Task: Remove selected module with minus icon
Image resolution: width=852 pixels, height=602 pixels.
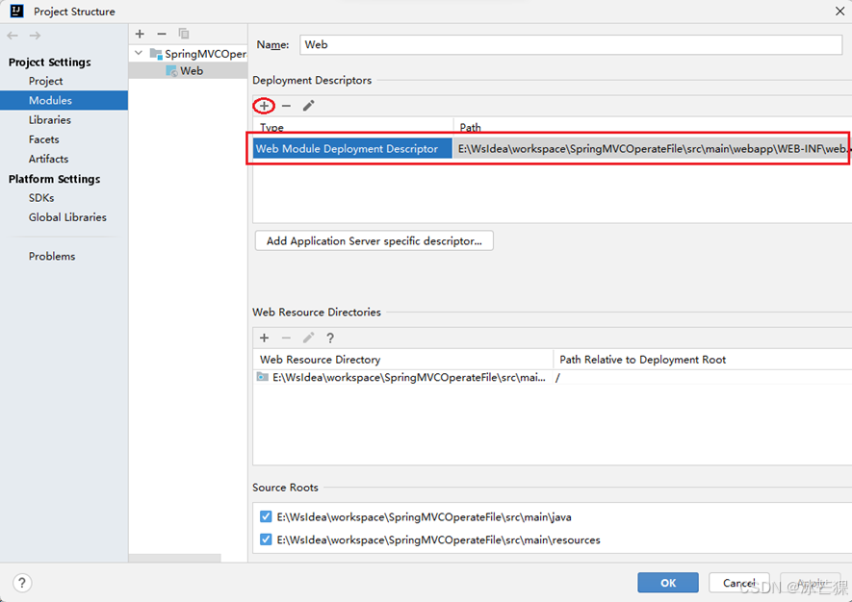Action: (162, 34)
